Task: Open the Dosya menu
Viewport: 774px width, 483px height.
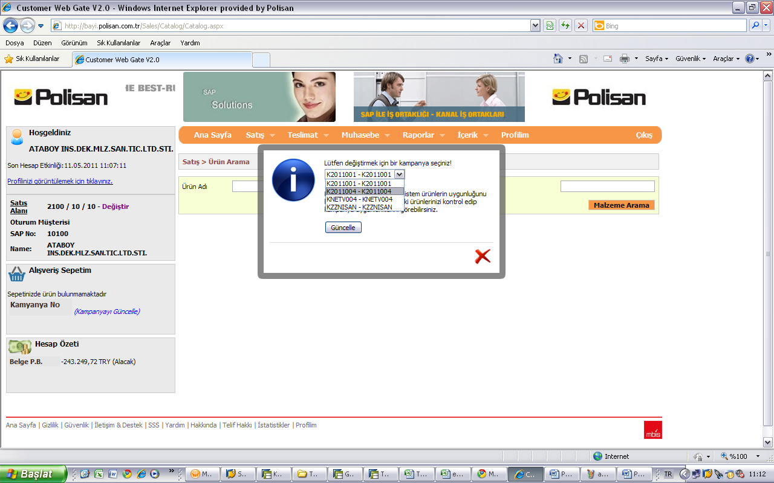Action: pyautogui.click(x=15, y=43)
